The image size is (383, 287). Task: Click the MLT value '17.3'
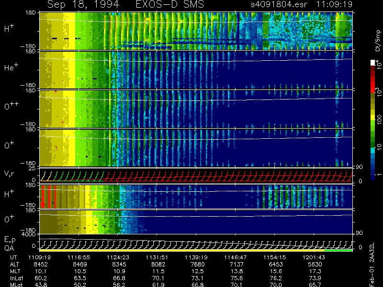[315, 271]
